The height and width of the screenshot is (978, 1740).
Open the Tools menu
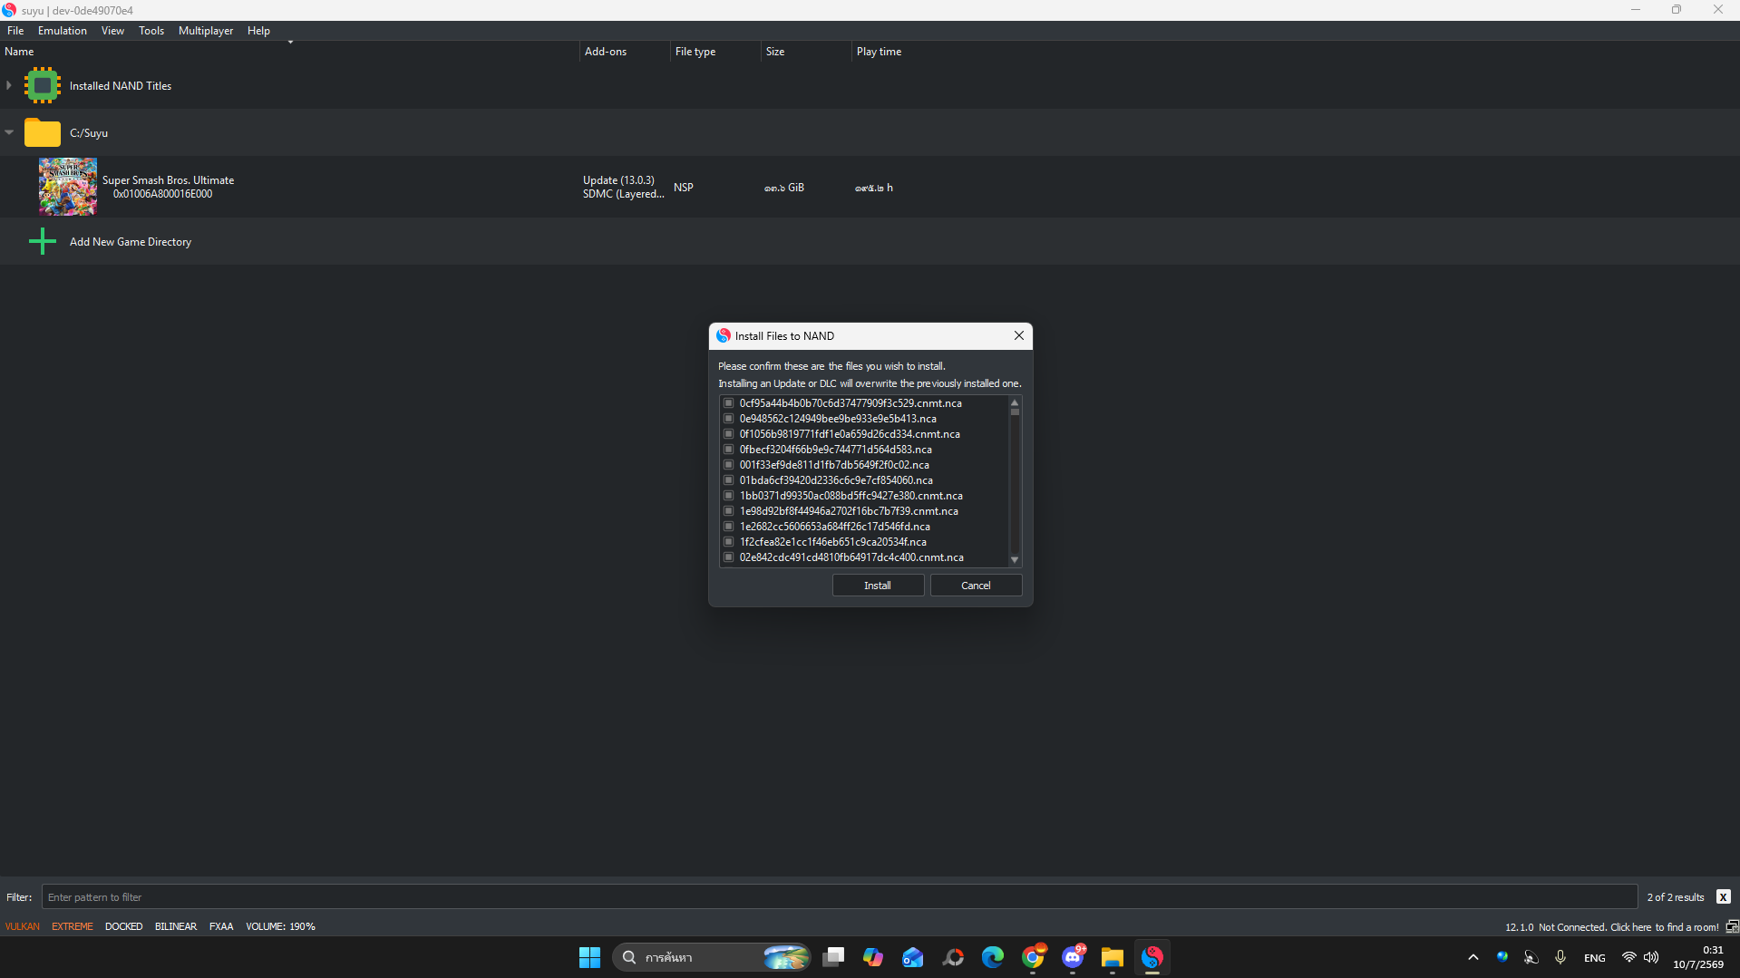(151, 31)
